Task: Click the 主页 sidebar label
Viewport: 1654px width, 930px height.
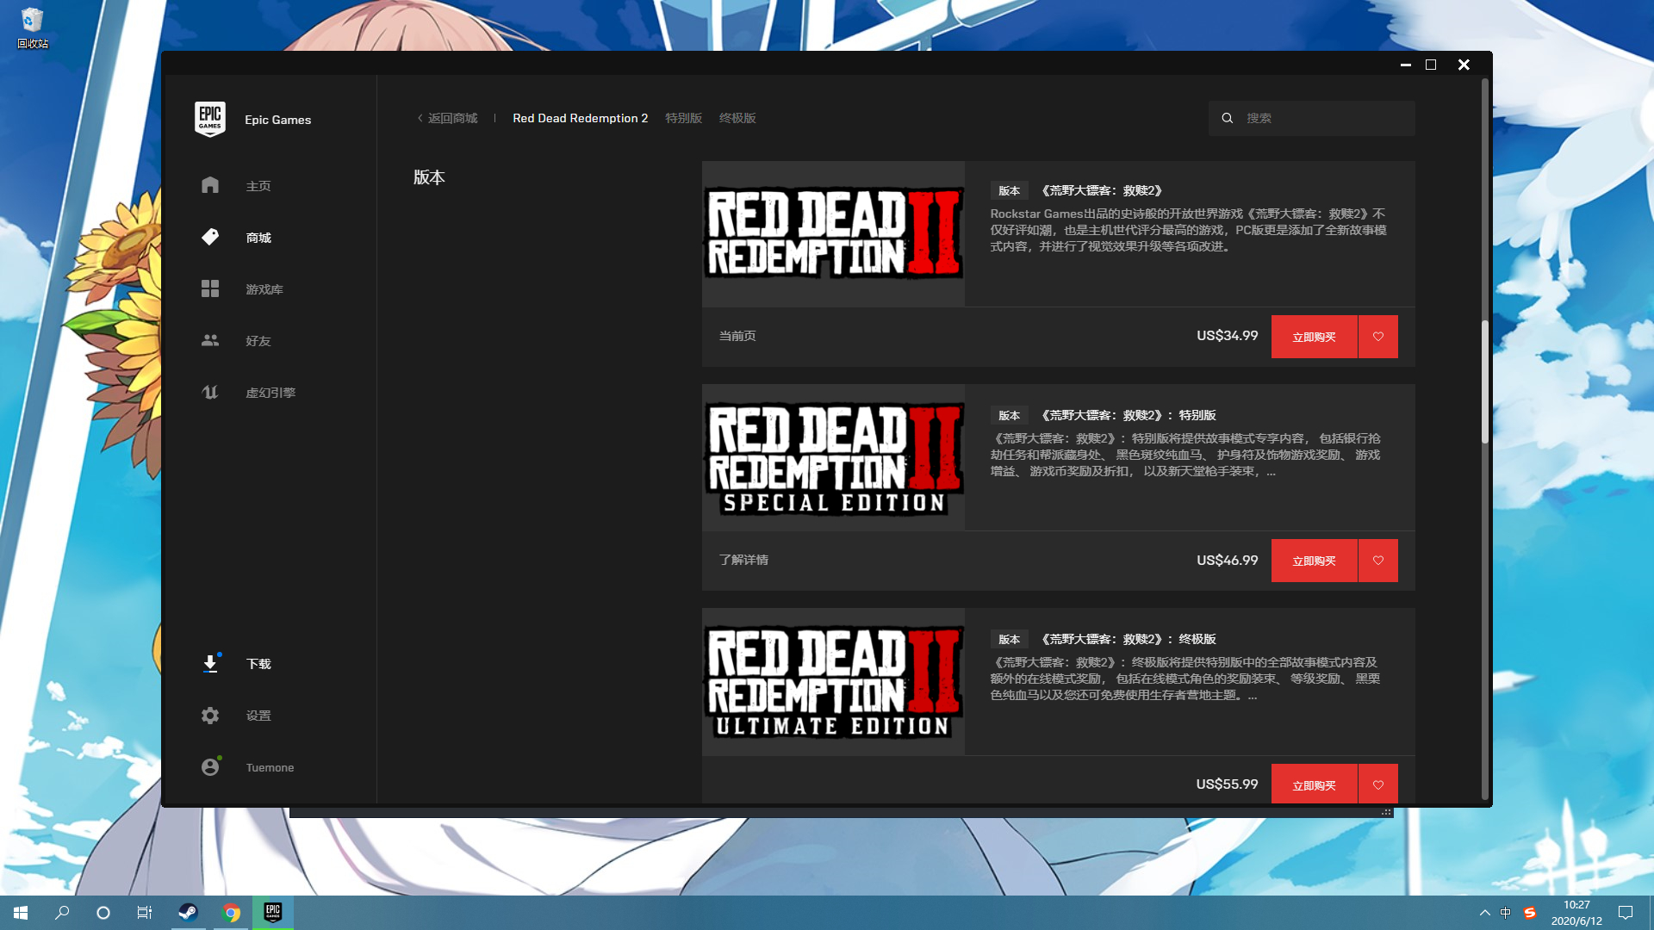Action: point(258,186)
